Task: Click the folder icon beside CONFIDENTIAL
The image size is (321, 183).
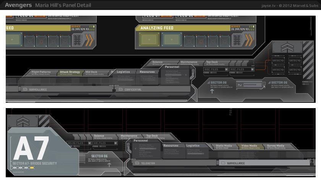Action: (121, 89)
